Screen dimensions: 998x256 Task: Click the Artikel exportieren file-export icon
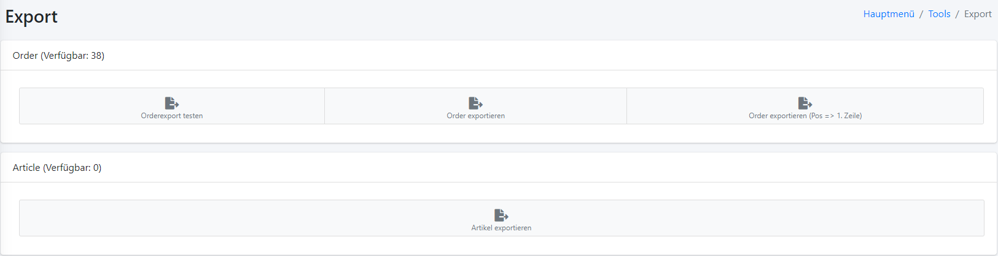pyautogui.click(x=501, y=215)
